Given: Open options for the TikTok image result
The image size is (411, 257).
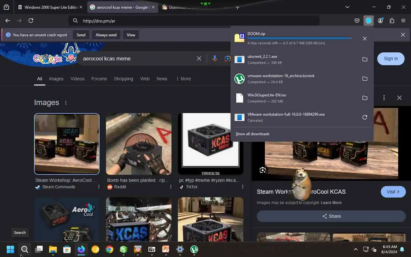Looking at the screenshot, I should pyautogui.click(x=242, y=187).
